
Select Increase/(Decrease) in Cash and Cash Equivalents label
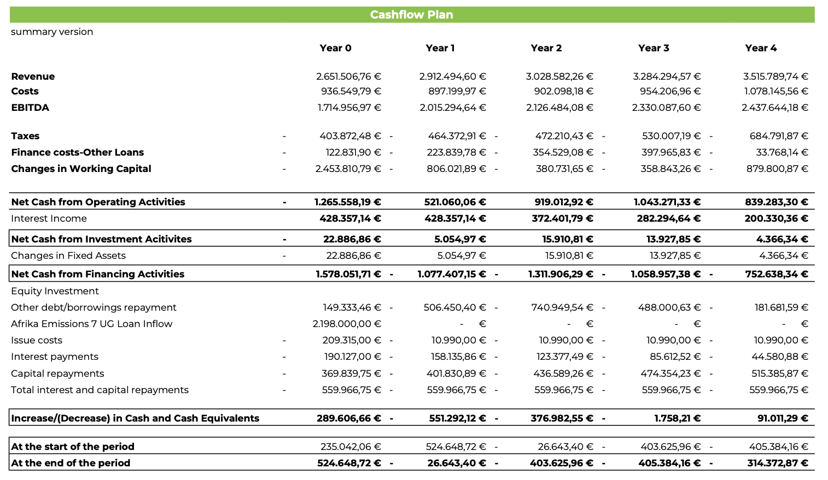pos(135,418)
